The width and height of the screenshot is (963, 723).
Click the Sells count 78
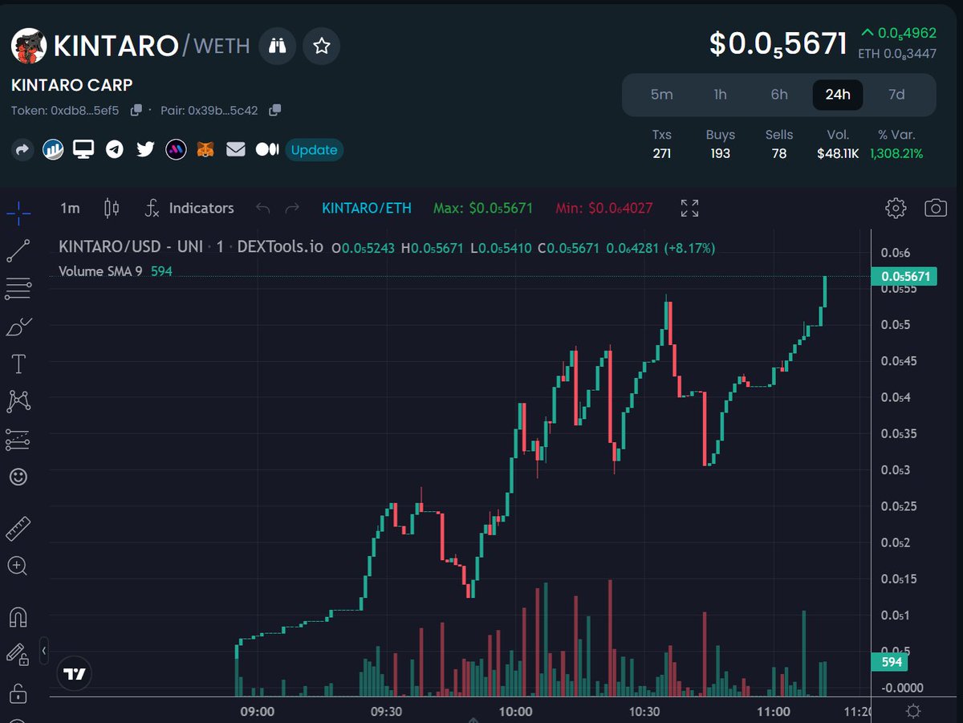tap(779, 153)
